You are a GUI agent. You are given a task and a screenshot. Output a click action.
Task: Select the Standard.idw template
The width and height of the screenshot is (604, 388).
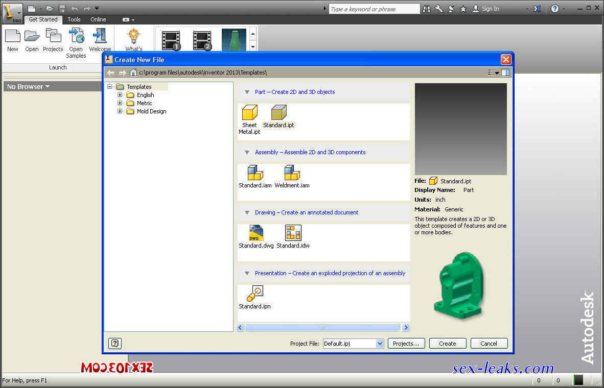point(293,237)
